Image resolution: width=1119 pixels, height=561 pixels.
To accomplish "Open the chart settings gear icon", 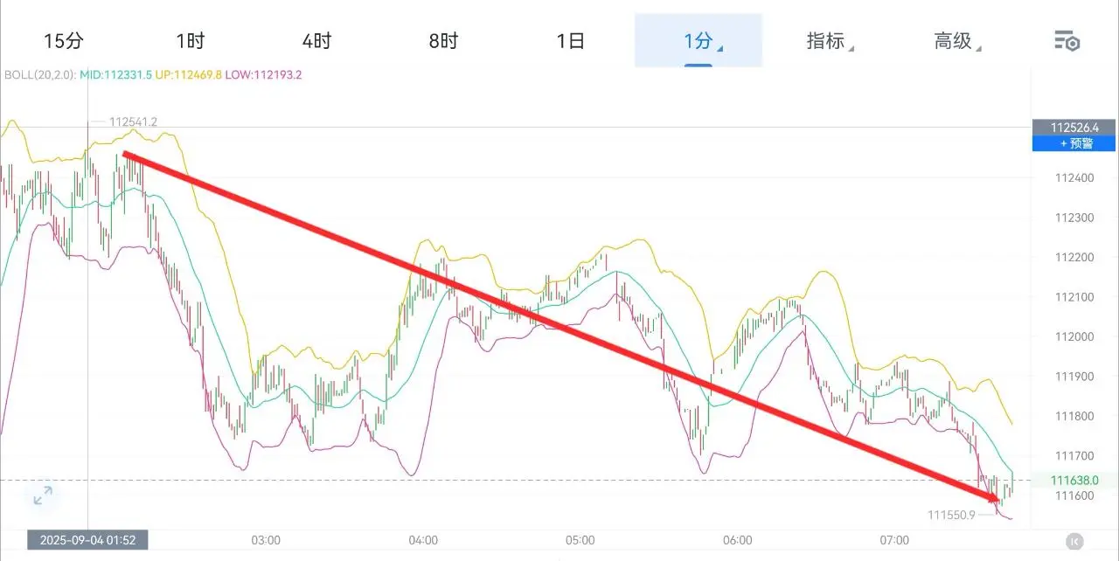I will coord(1067,40).
